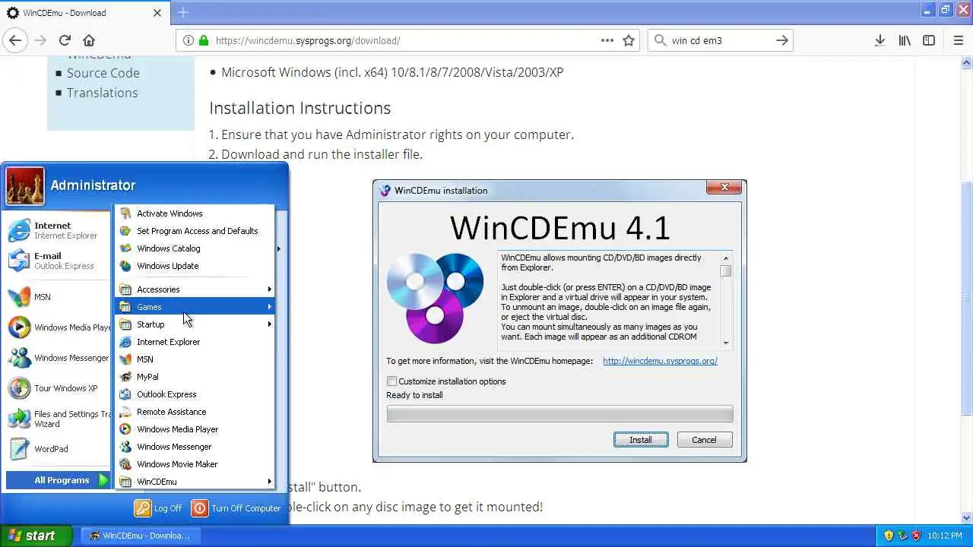The height and width of the screenshot is (547, 973).
Task: Open All Programs list
Action: click(59, 480)
